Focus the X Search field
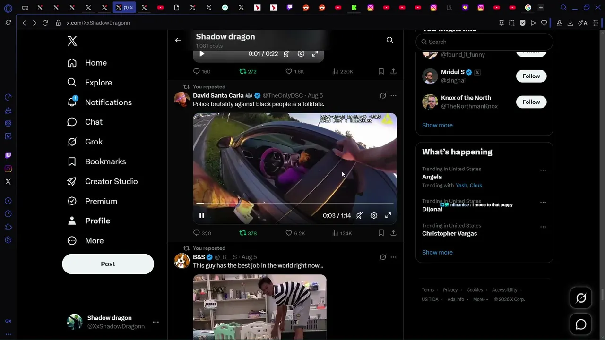Viewport: 605px width, 340px height. click(484, 42)
